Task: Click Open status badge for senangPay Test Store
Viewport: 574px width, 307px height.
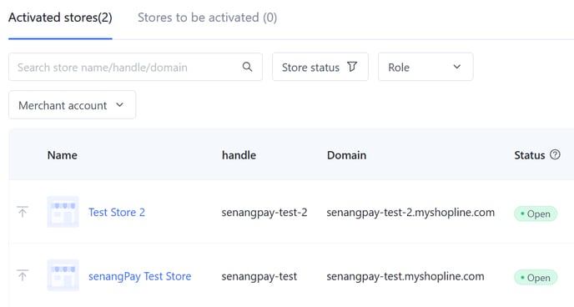Action: click(x=536, y=278)
